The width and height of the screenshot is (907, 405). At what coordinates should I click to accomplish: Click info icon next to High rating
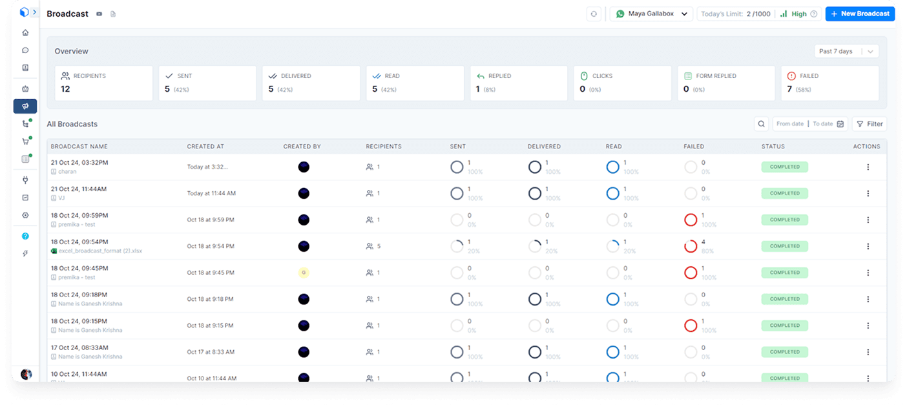(814, 14)
